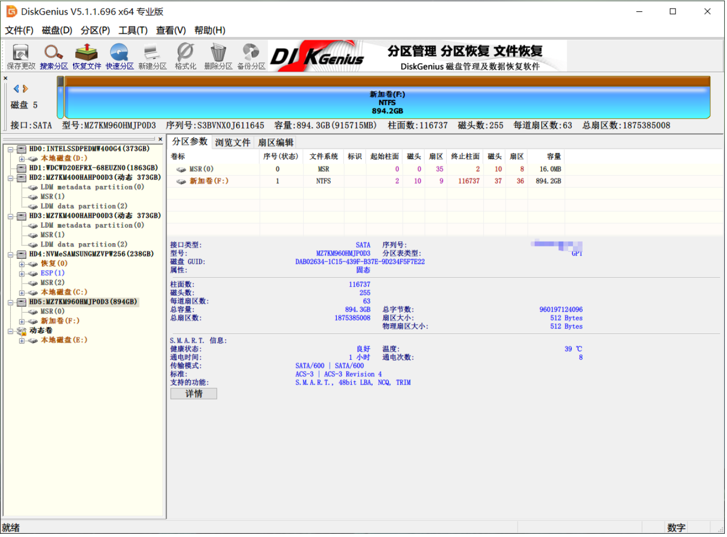
Task: Click 新加卷(F:) partition icon in table
Action: point(181,182)
